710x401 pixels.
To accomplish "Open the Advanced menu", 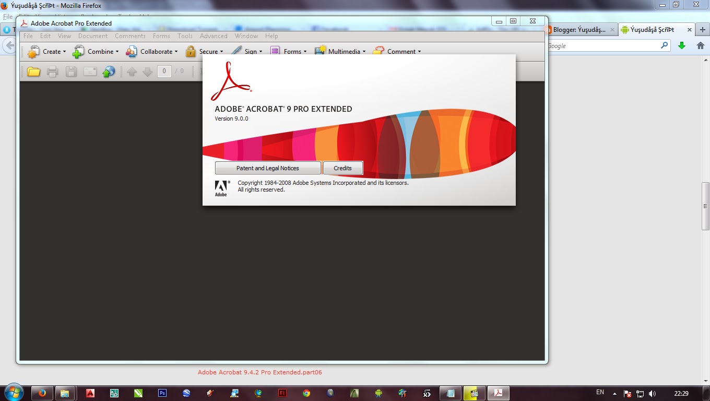I will [x=214, y=36].
